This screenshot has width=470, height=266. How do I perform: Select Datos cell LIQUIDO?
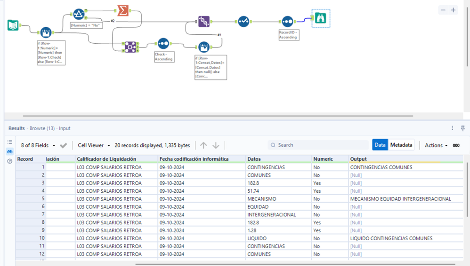(278, 238)
